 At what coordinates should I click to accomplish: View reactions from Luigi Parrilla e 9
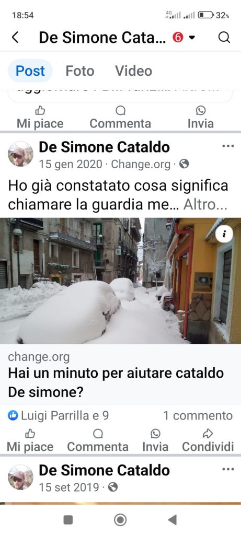click(x=58, y=415)
